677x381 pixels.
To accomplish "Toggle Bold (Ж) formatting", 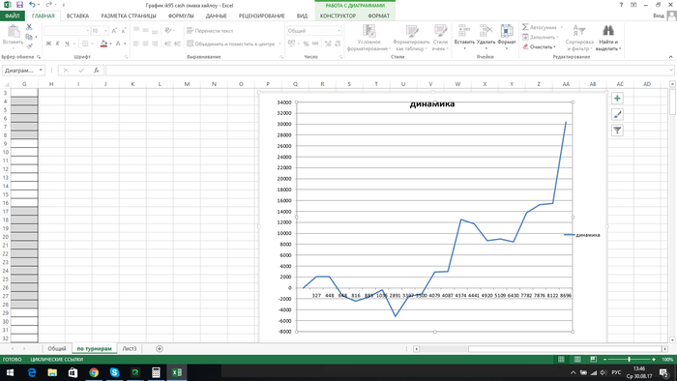I will click(48, 44).
